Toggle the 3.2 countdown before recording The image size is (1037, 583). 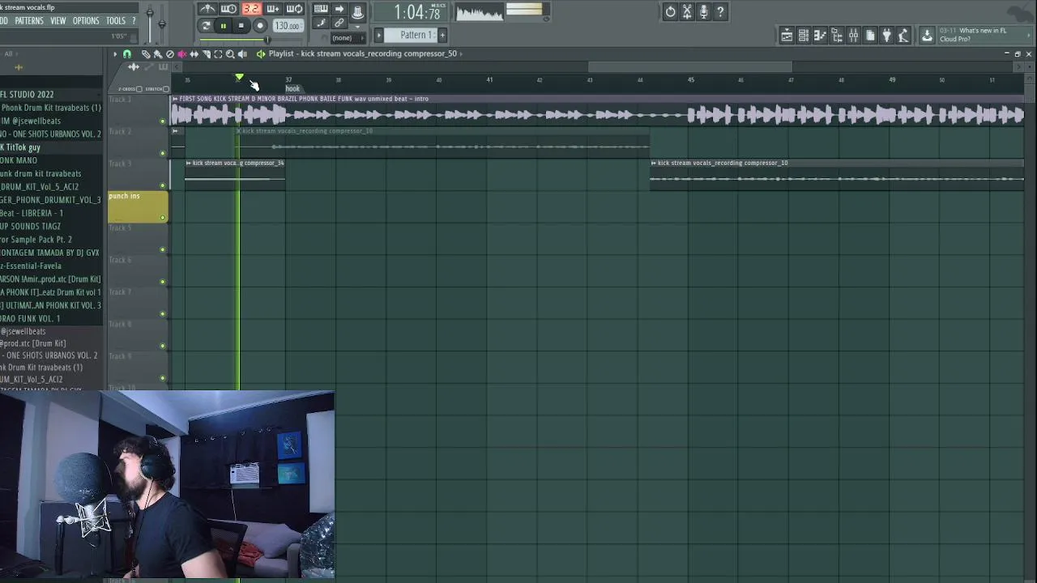coord(251,9)
